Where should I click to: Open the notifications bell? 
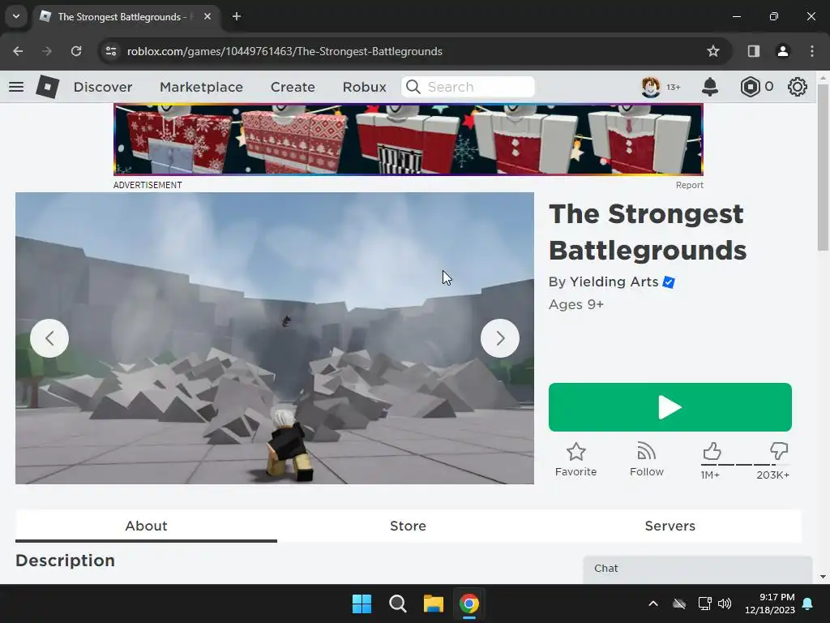point(710,87)
